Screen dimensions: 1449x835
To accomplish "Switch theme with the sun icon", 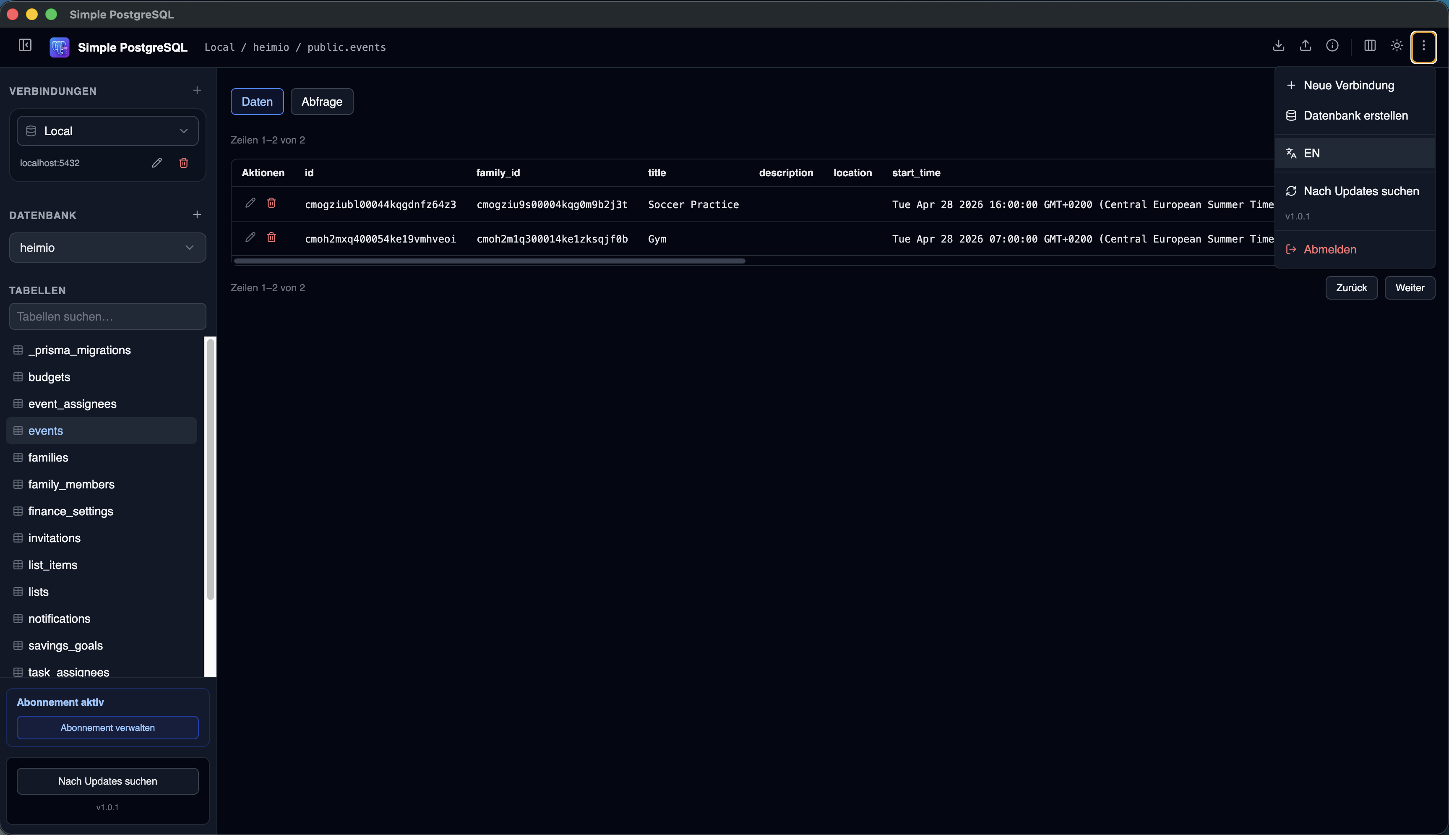I will click(1397, 45).
